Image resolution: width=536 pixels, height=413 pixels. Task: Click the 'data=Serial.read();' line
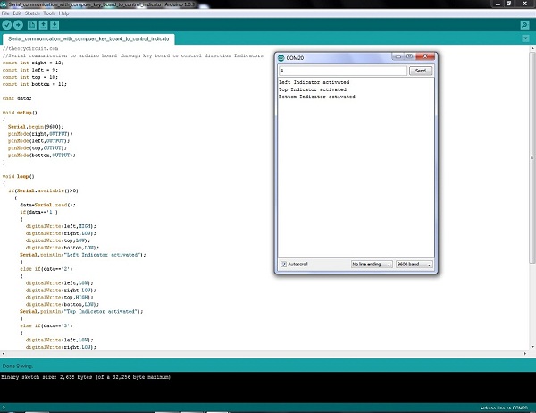(48, 205)
